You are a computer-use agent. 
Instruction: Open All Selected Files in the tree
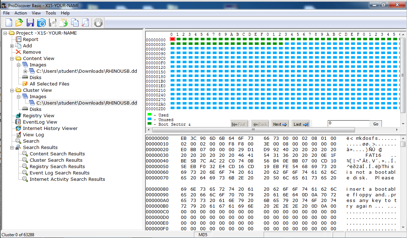coord(49,84)
